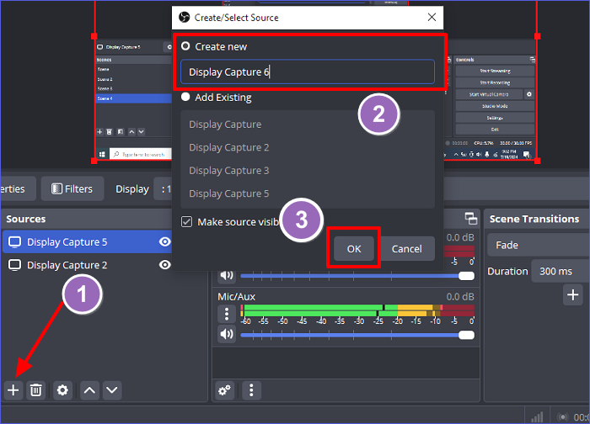Open the Filters tab button
Viewport: 590px width, 424px height.
72,189
